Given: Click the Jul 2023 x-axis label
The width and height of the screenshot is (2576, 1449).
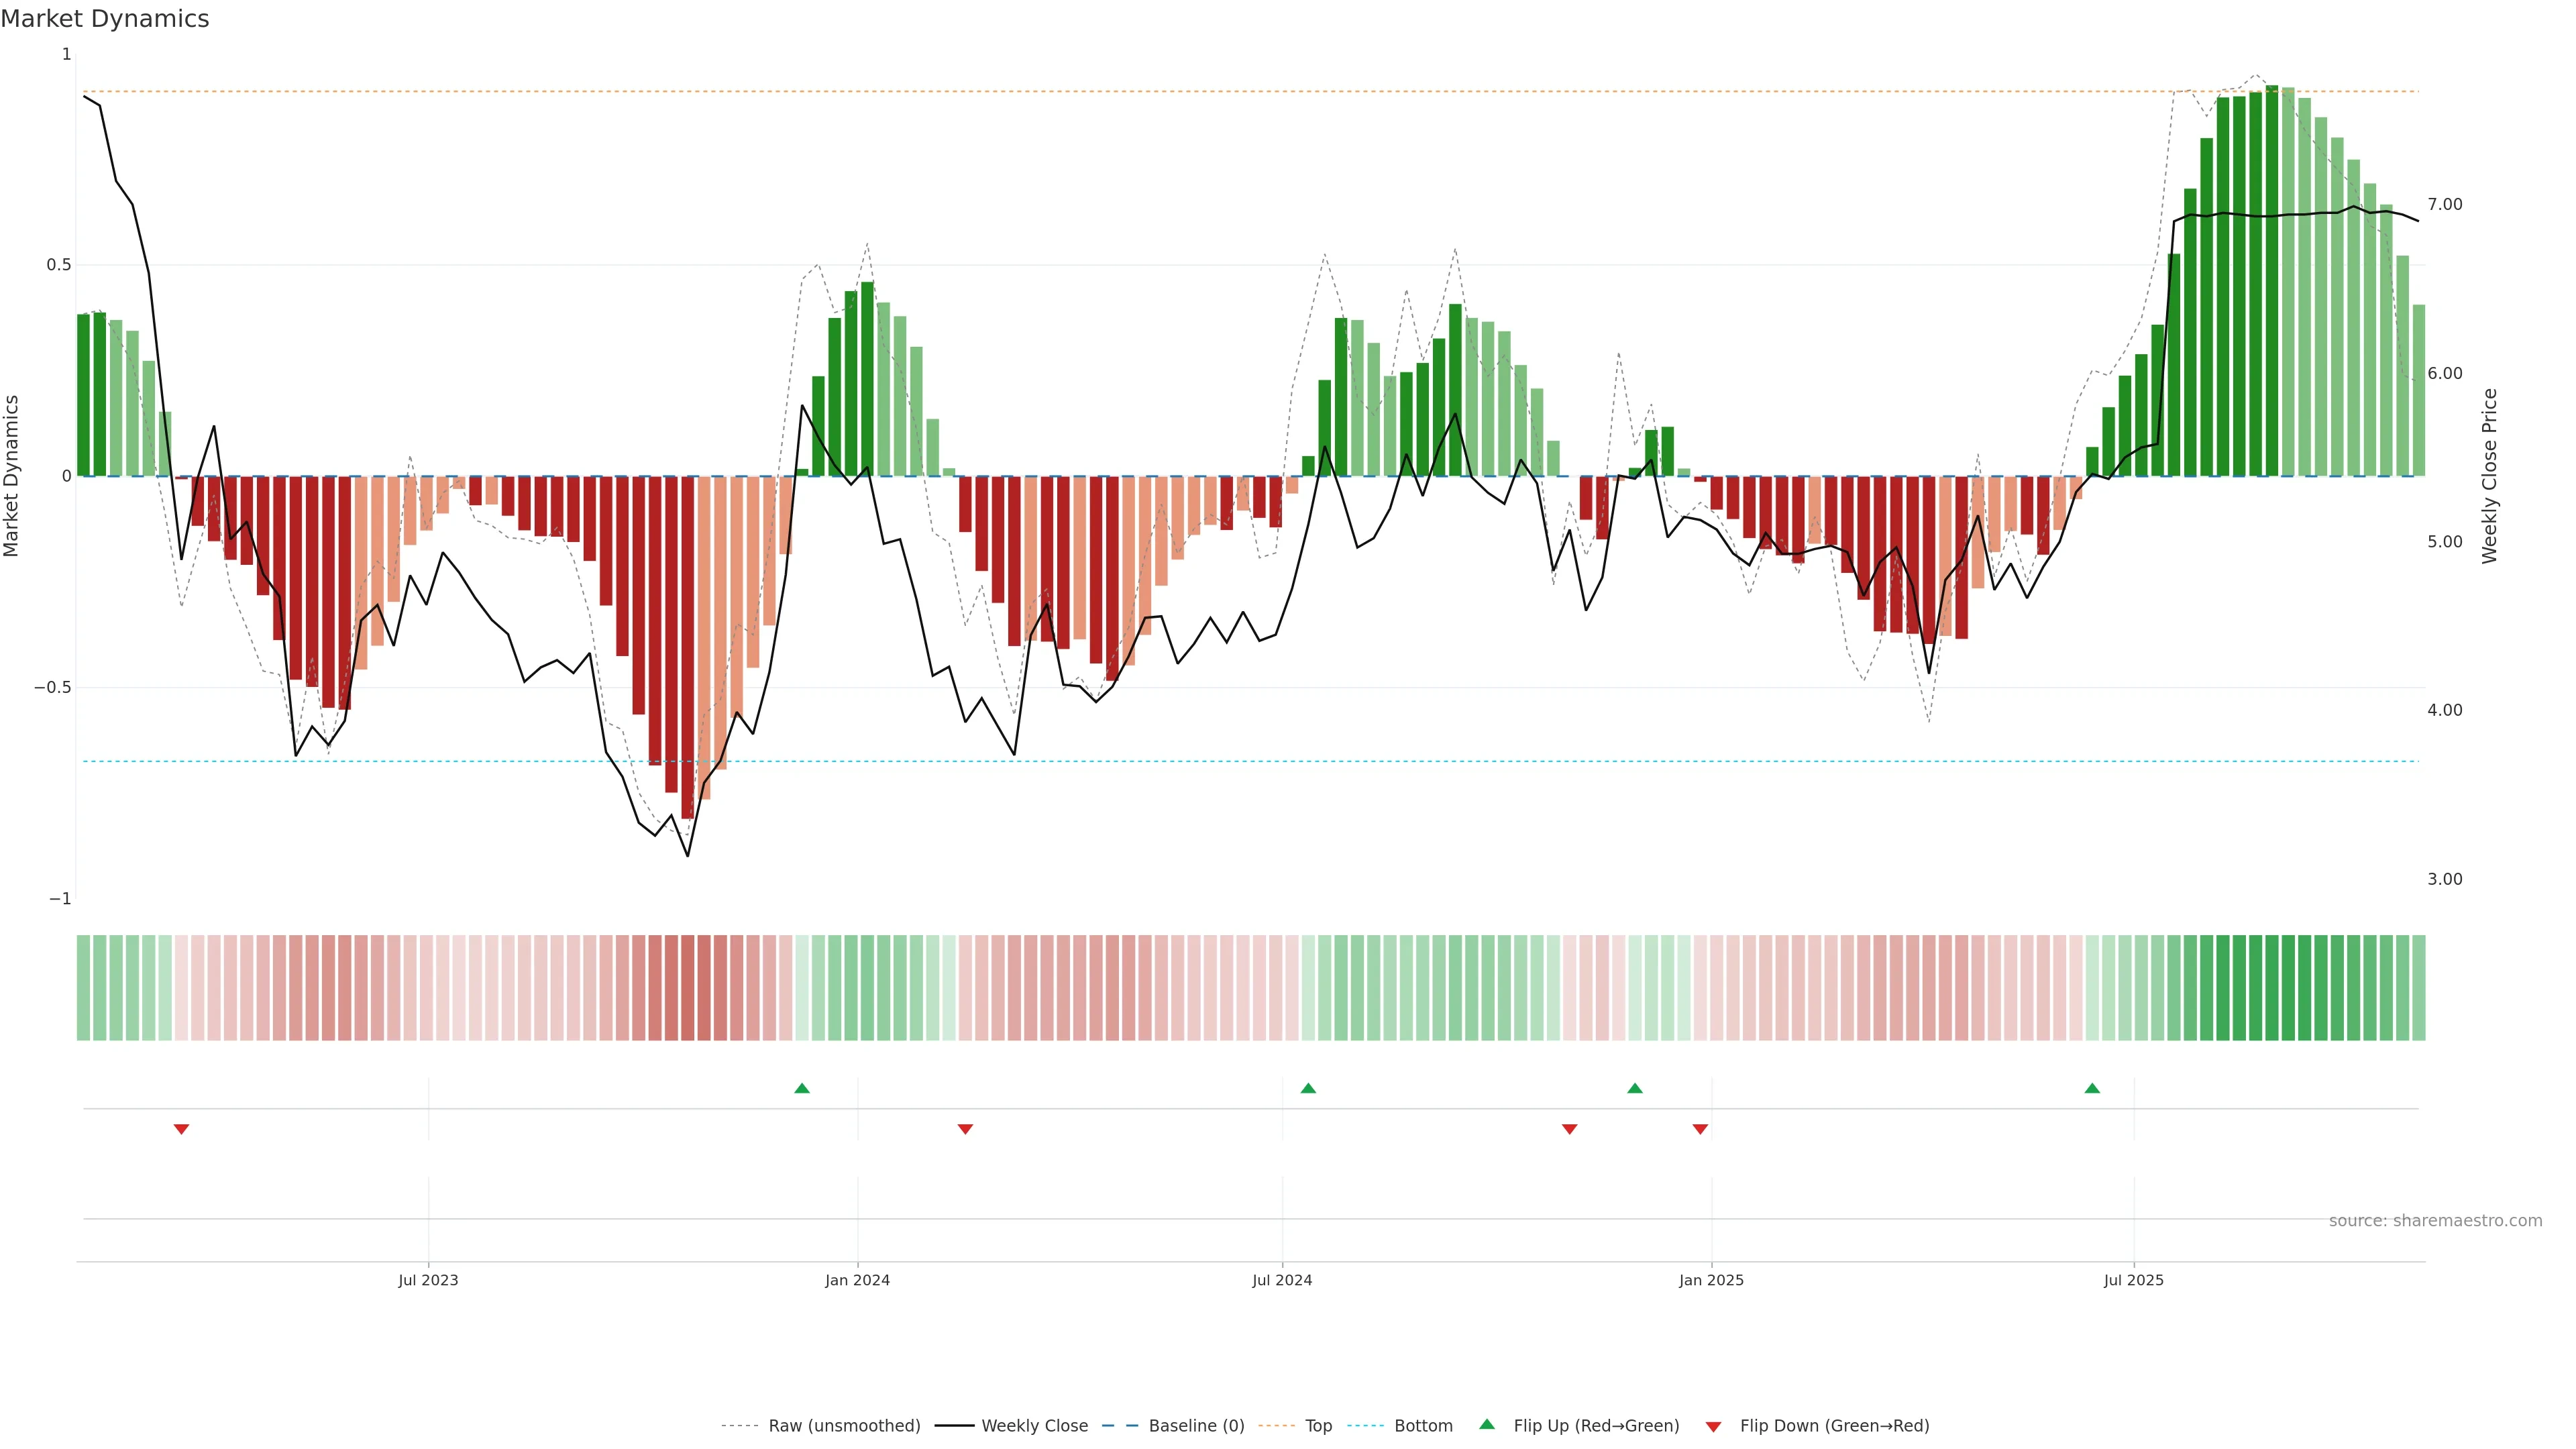Looking at the screenshot, I should click(x=428, y=1280).
